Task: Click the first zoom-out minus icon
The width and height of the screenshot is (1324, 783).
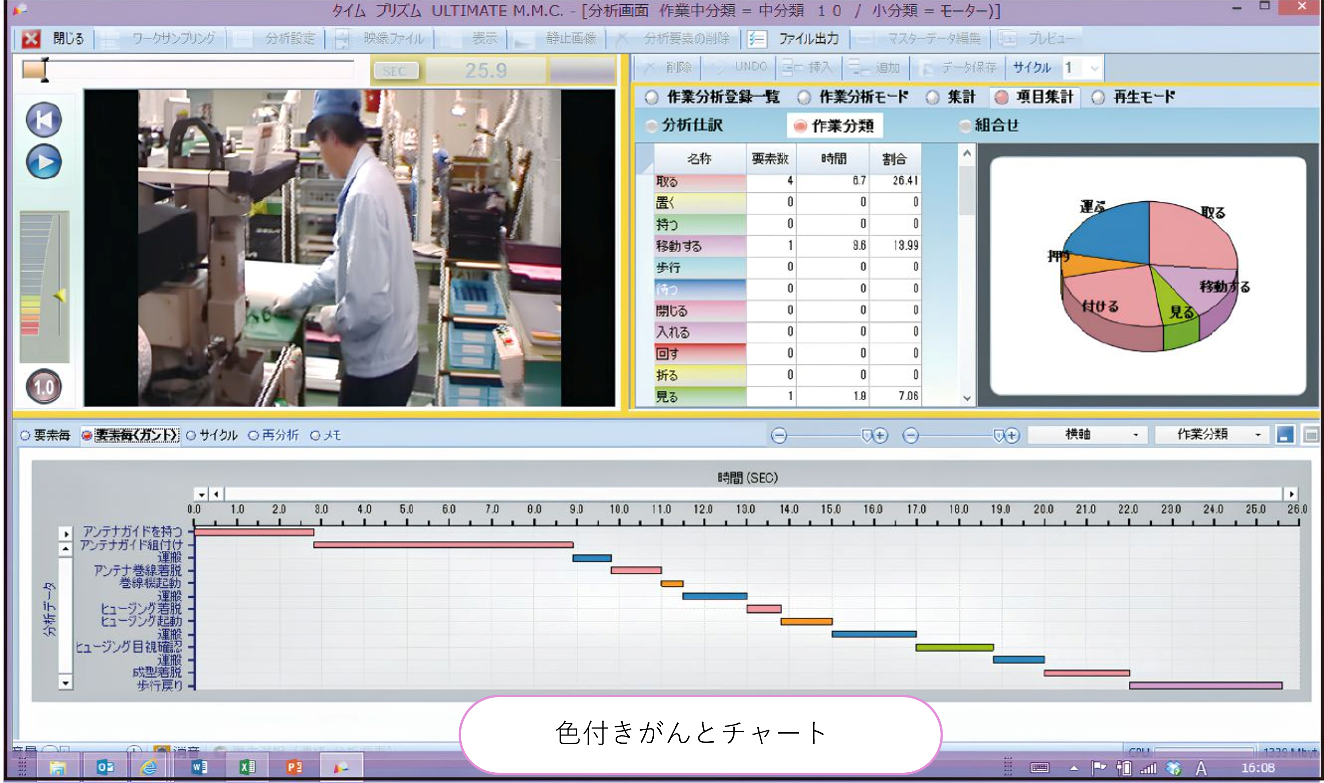Action: 779,436
